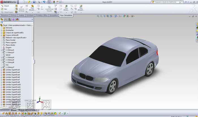Click the Save disk icon

click(34, 2)
